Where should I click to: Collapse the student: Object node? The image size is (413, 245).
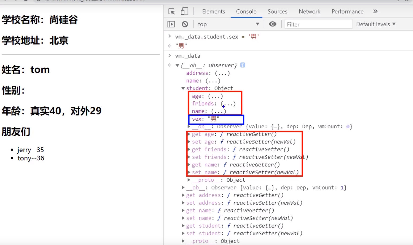click(183, 88)
